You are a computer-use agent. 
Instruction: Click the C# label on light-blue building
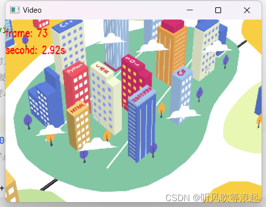[x=182, y=73]
